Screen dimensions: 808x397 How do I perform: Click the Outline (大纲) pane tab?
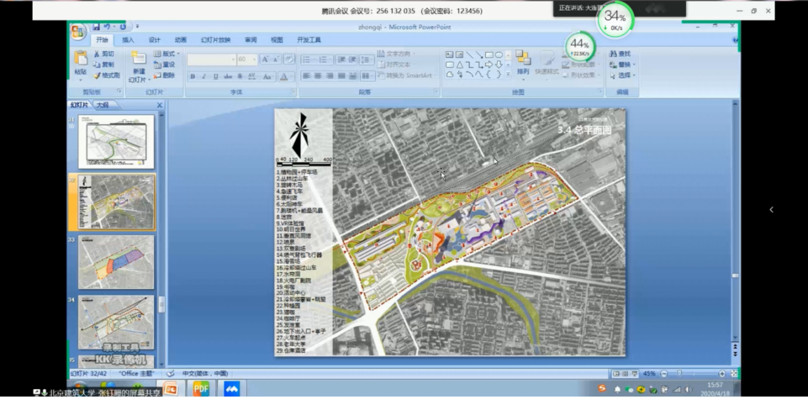click(103, 105)
